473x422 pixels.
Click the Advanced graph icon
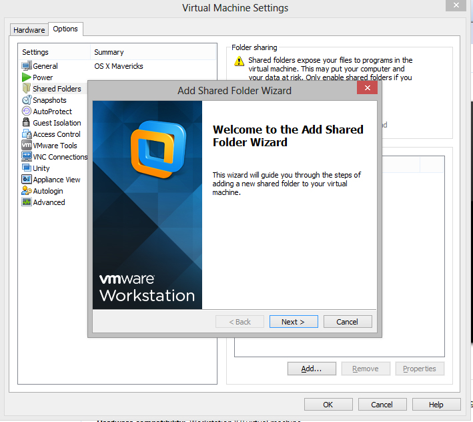[27, 202]
